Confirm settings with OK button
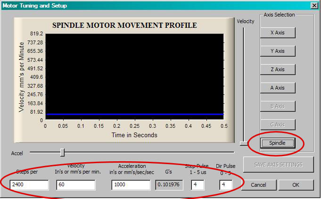The width and height of the screenshot is (321, 199). [x=296, y=185]
